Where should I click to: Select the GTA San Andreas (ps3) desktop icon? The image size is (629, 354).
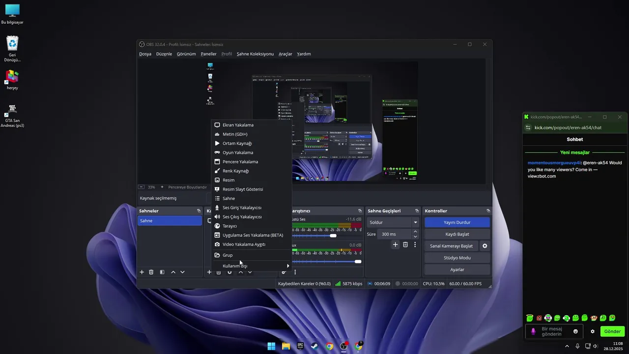12,116
